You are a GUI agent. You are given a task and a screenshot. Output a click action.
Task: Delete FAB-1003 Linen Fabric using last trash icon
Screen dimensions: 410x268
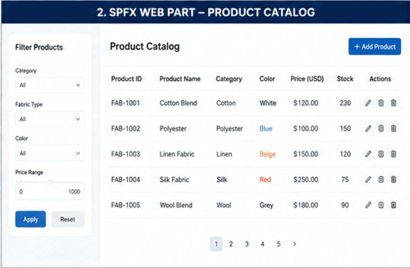393,154
